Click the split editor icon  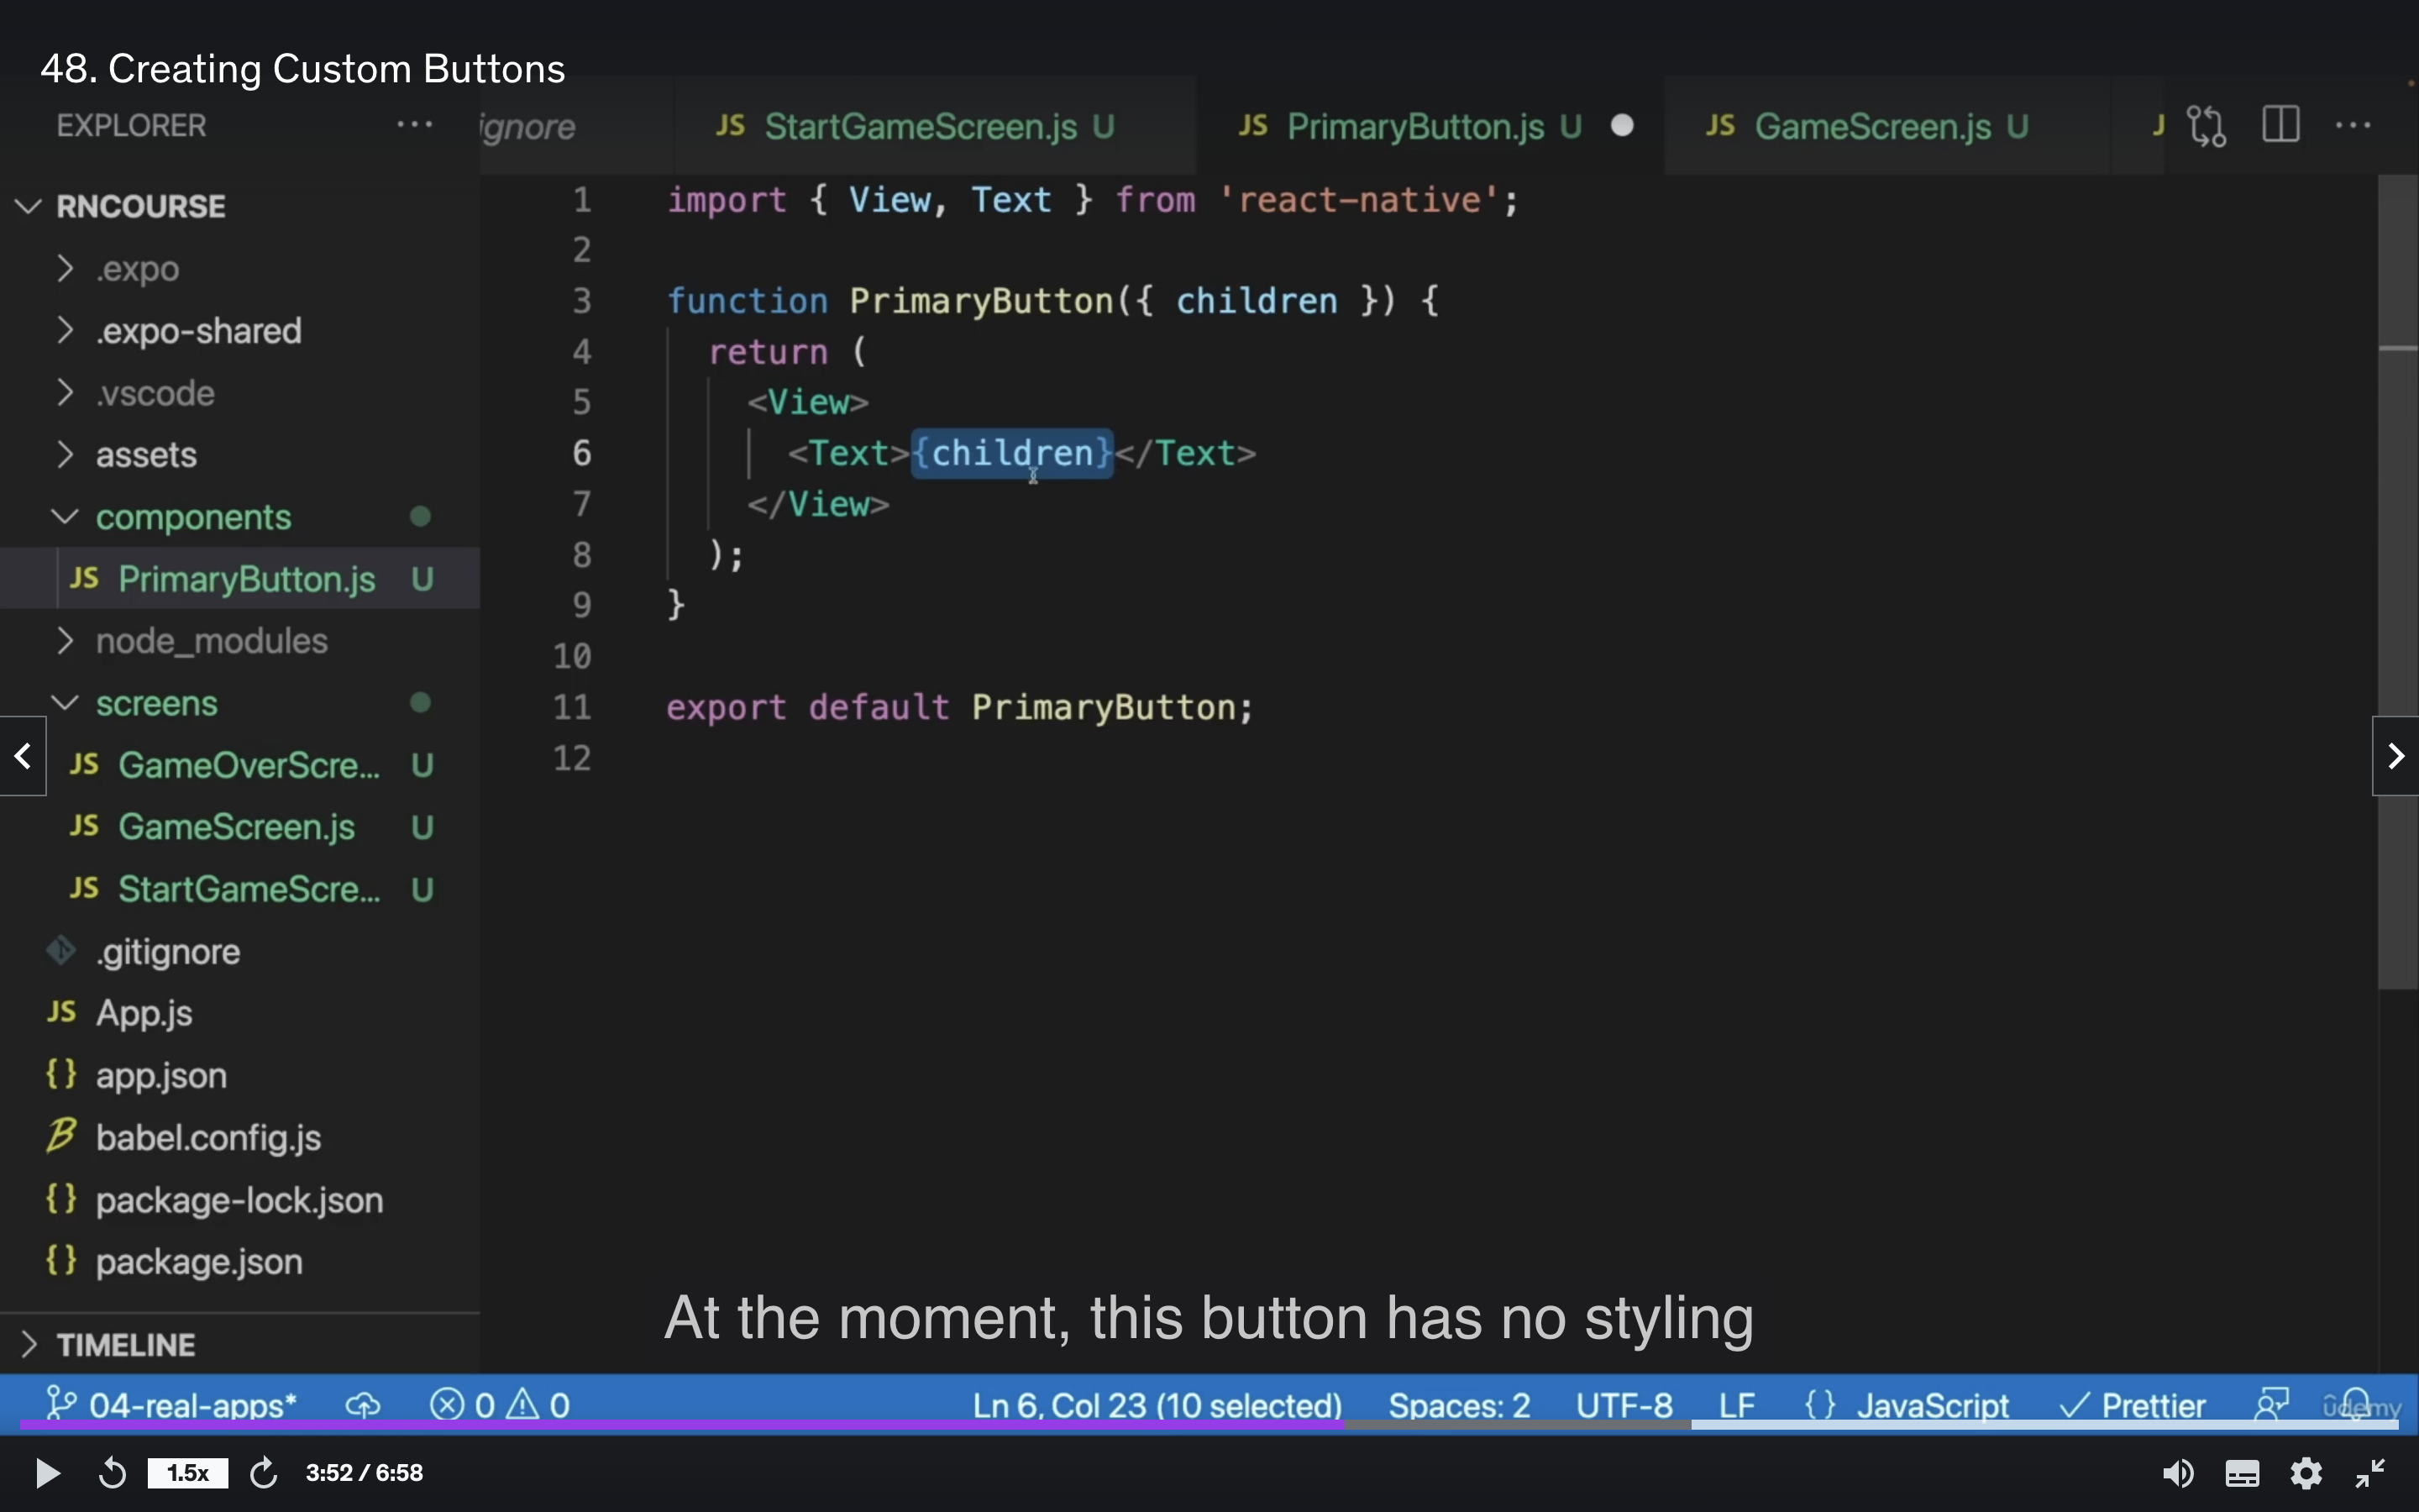[x=2281, y=125]
